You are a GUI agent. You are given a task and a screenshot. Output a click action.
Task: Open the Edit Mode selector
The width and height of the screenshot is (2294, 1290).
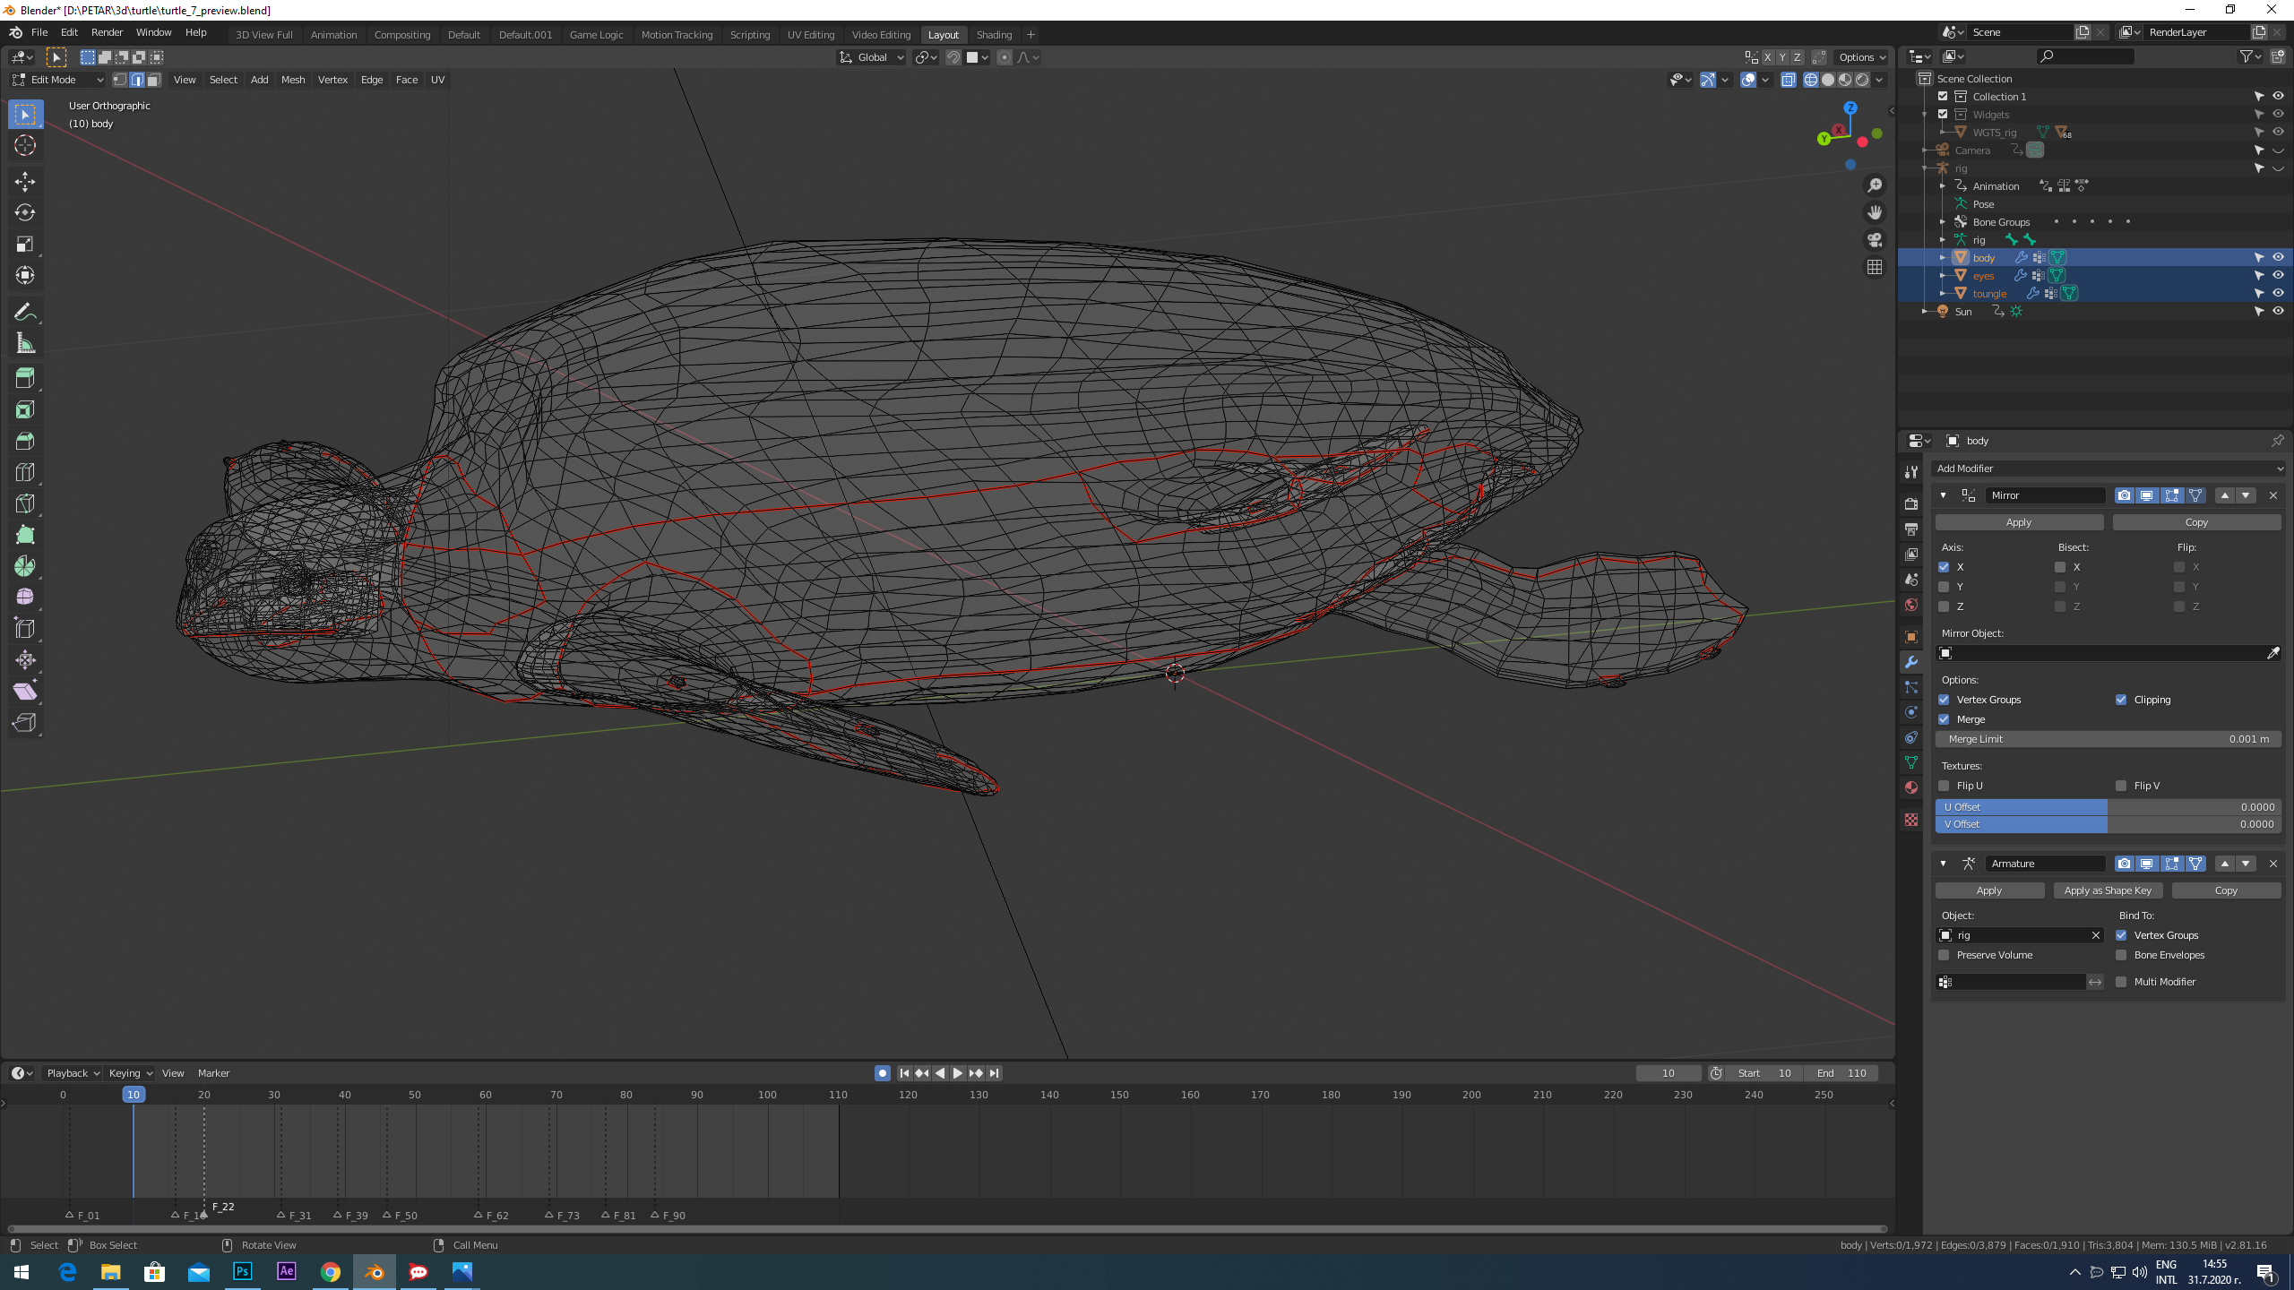pos(56,79)
